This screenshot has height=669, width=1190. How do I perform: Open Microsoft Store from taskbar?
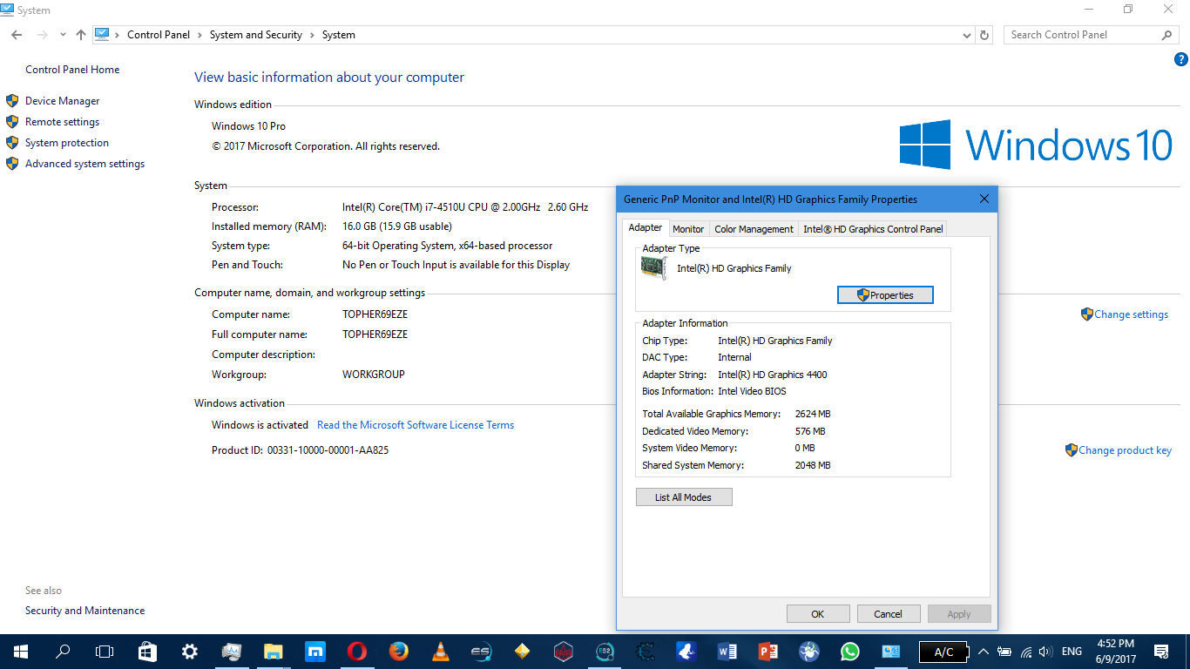coord(147,652)
